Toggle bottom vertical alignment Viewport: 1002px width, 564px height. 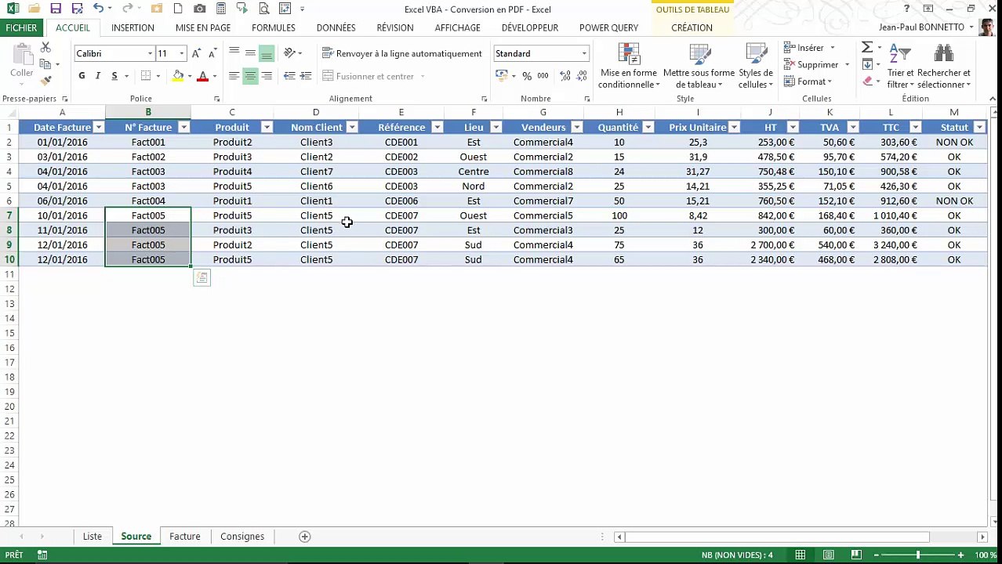tap(267, 53)
